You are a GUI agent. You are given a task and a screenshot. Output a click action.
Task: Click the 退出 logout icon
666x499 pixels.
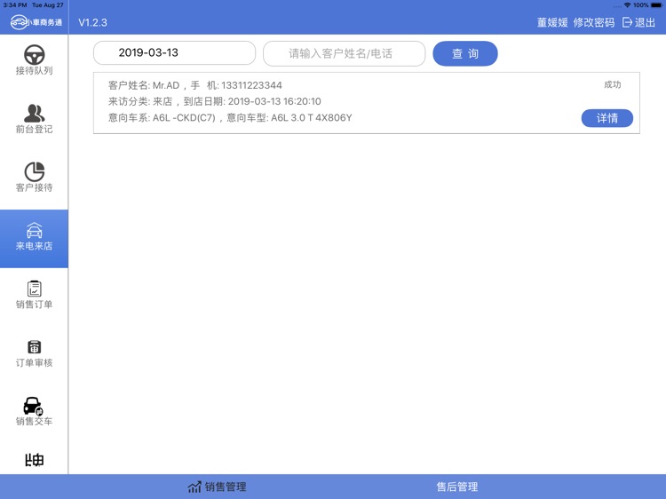click(627, 22)
